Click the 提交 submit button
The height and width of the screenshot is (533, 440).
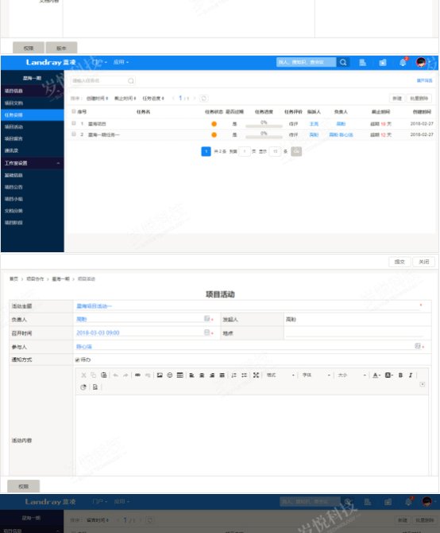coord(399,262)
